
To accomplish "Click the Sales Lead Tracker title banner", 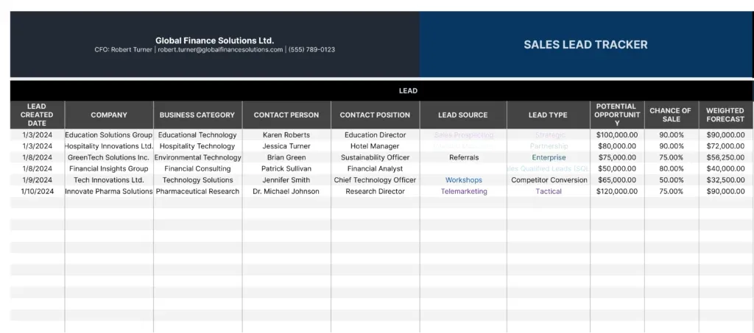I will tap(585, 44).
